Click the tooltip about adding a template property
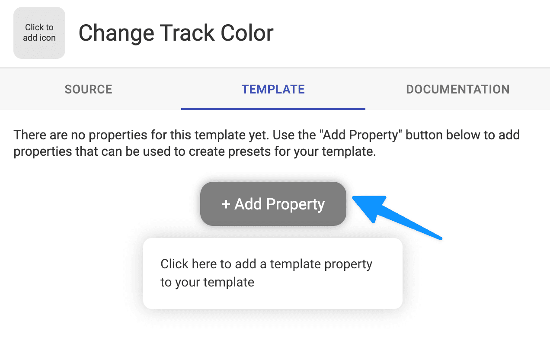The image size is (550, 354). click(x=273, y=274)
